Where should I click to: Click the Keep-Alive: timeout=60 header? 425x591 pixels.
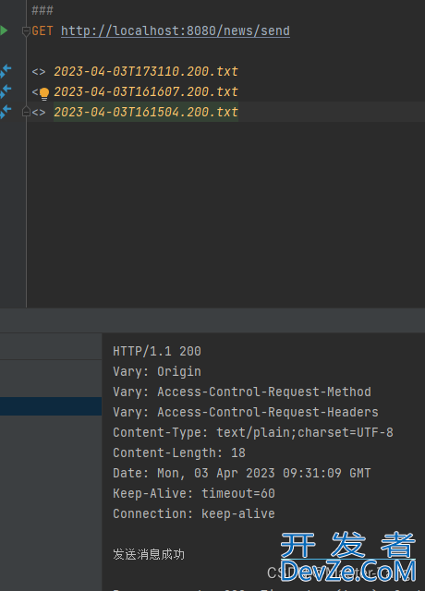pos(194,494)
